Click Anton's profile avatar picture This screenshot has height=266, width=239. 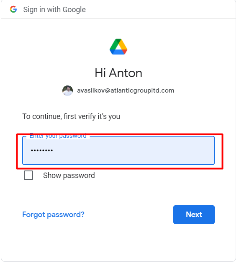pos(68,90)
